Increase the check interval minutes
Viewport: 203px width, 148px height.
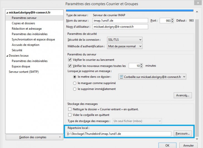(141, 65)
